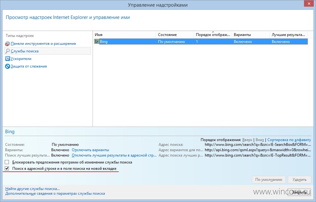Open Найти другие службы поиска link

pyautogui.click(x=33, y=189)
